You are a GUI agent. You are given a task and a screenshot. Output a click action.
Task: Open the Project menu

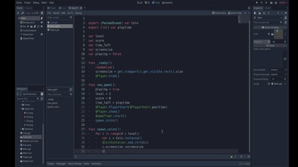click(x=27, y=3)
